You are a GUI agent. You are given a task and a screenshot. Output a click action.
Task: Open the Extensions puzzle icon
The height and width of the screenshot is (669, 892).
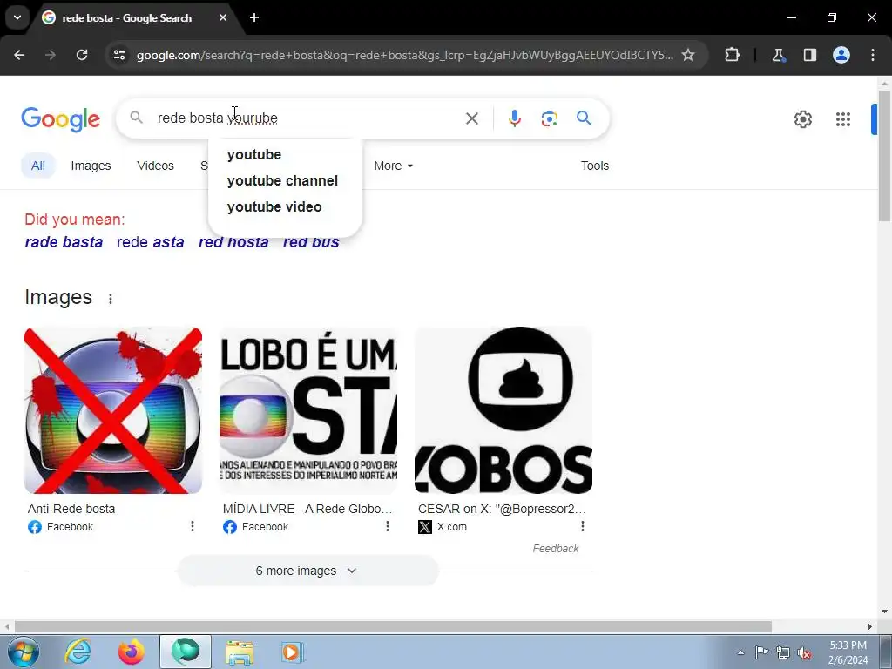pos(732,55)
